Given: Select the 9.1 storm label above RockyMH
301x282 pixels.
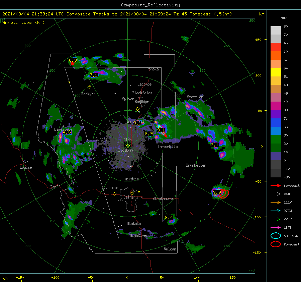Looking at the screenshot, I should 94,75.
